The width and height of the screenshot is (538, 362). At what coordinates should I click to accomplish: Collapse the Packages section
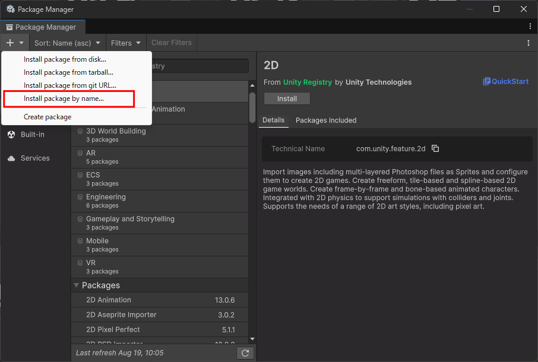[x=76, y=285]
